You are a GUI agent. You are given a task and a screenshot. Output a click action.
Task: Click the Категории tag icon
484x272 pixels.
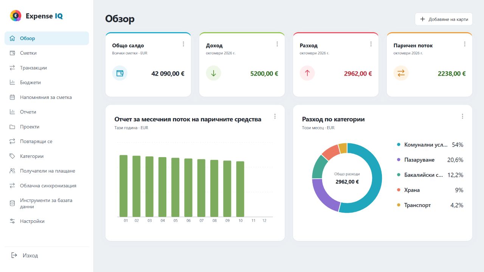tap(12, 156)
